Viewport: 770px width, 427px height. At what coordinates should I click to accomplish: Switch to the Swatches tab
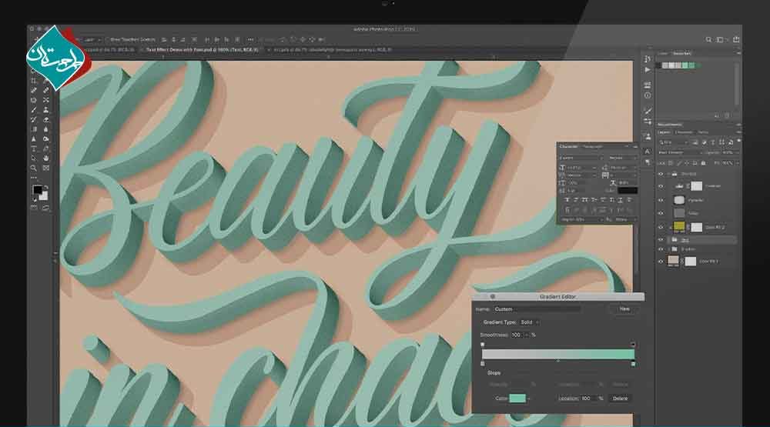pos(681,53)
